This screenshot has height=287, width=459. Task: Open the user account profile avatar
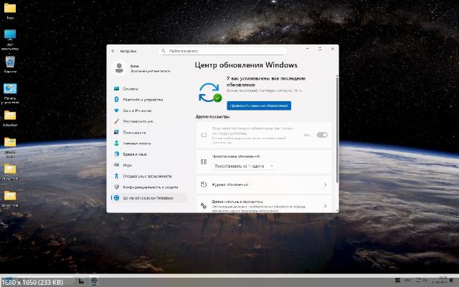119,67
